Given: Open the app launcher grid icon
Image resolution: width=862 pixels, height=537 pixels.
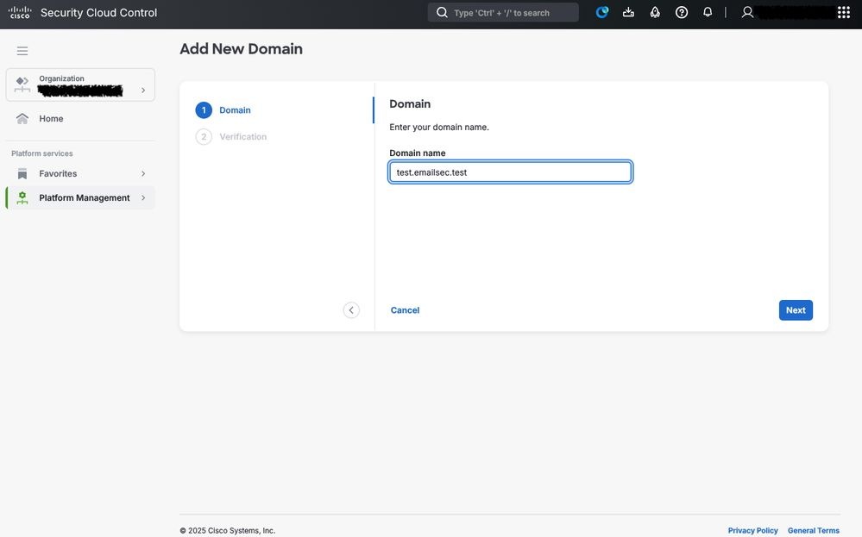Looking at the screenshot, I should (x=844, y=12).
